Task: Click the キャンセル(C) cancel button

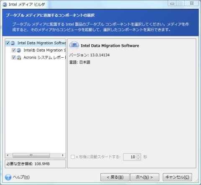Action: [177, 177]
